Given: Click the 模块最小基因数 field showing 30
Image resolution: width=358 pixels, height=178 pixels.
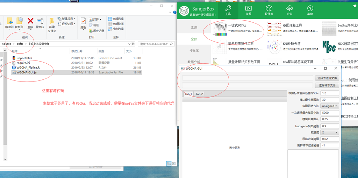Looking at the screenshot, I should pos(330,100).
